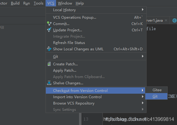Open the Window menu
The width and height of the screenshot is (177, 125).
click(x=65, y=3)
